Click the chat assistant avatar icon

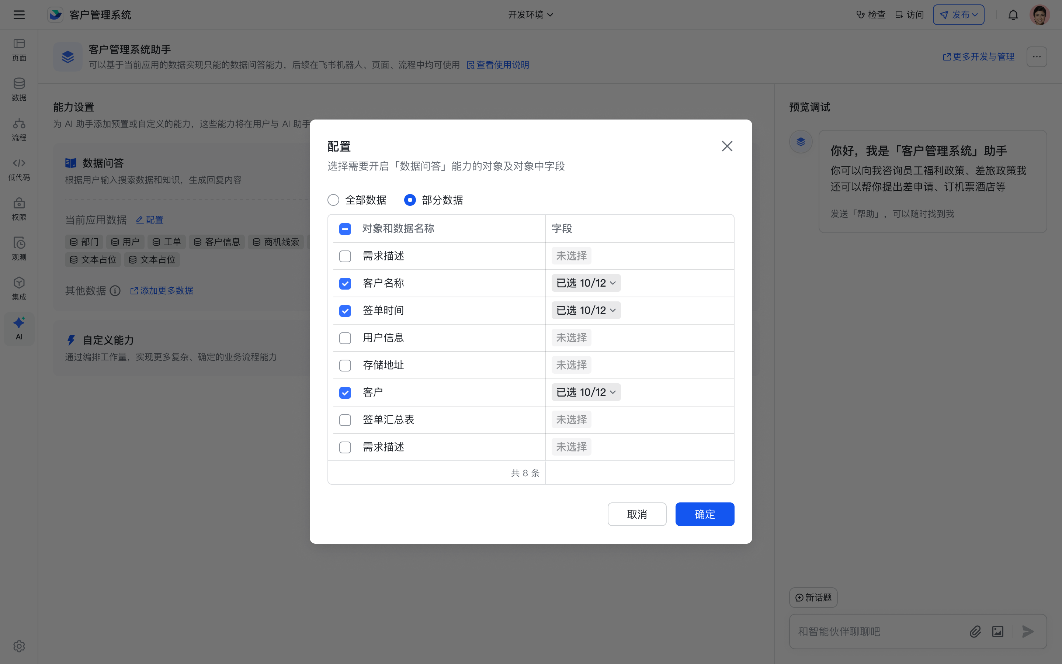pyautogui.click(x=801, y=141)
